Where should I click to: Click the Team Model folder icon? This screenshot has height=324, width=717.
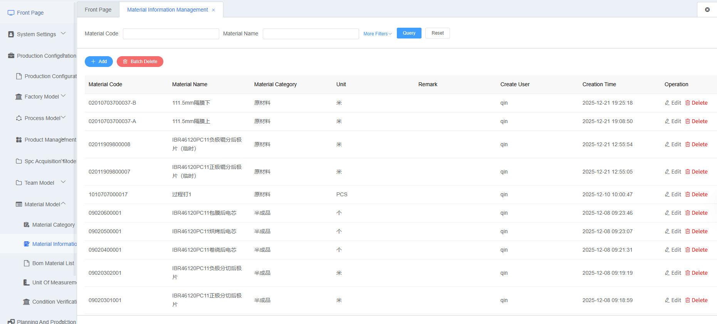tap(18, 183)
